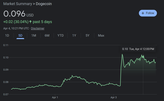Click the 0.08 y-axis label
Viewport: 164px width, 101px height.
tap(6, 82)
